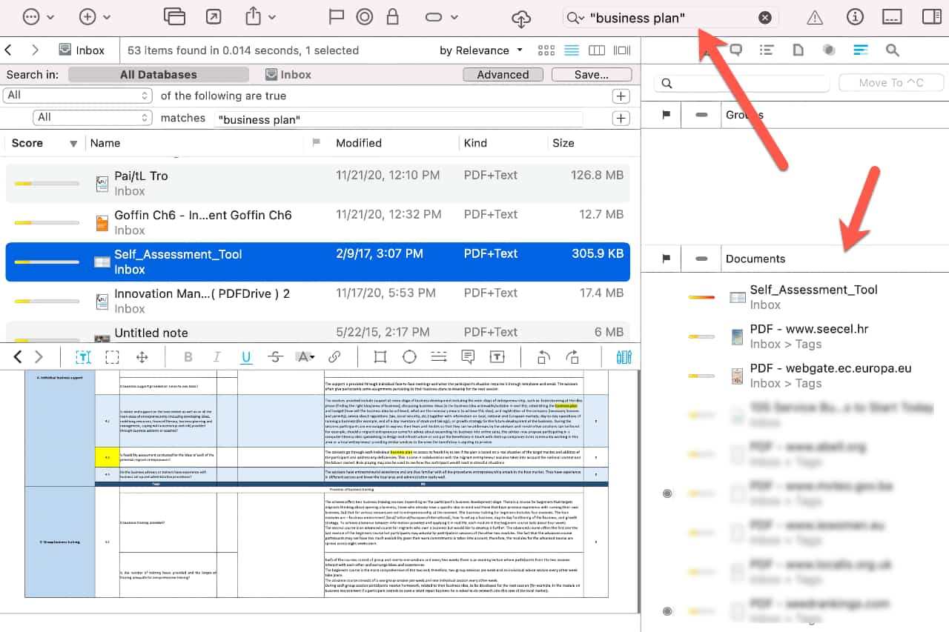Click the Name column header
The width and height of the screenshot is (949, 632).
pyautogui.click(x=105, y=143)
